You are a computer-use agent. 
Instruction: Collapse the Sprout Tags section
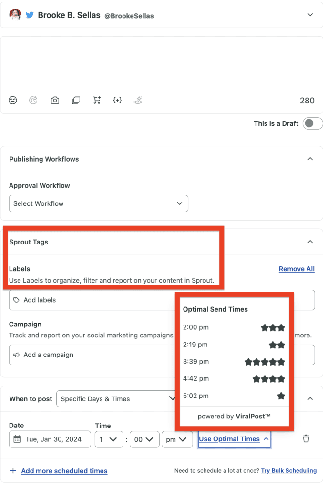310,242
